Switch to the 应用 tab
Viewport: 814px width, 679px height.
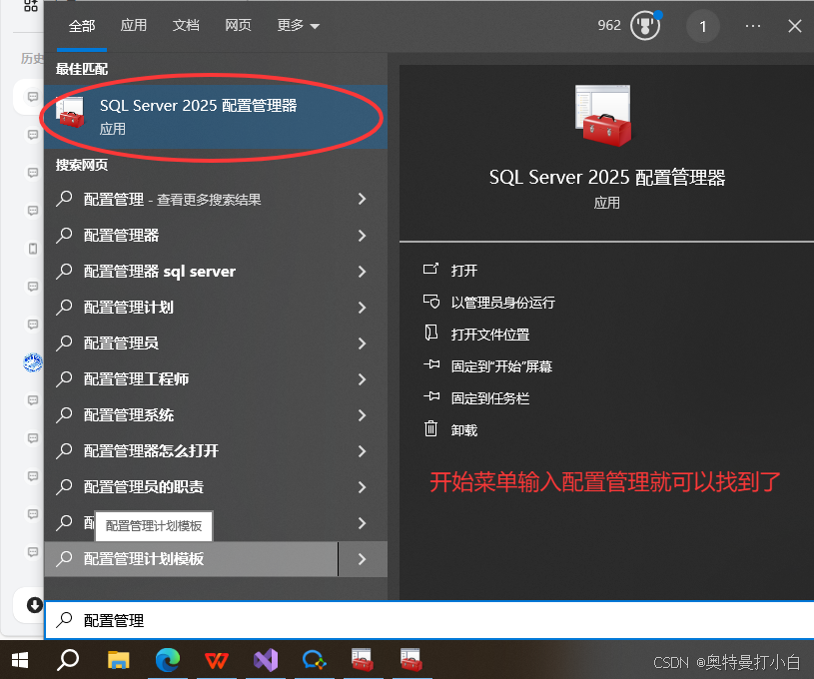[134, 25]
